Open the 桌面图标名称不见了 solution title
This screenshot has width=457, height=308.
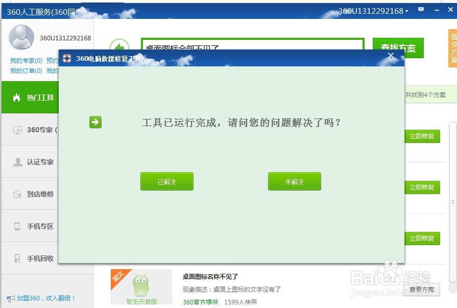coord(210,276)
